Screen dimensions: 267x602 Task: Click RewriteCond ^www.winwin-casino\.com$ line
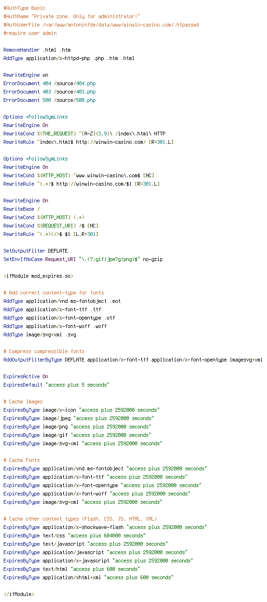(x=79, y=175)
